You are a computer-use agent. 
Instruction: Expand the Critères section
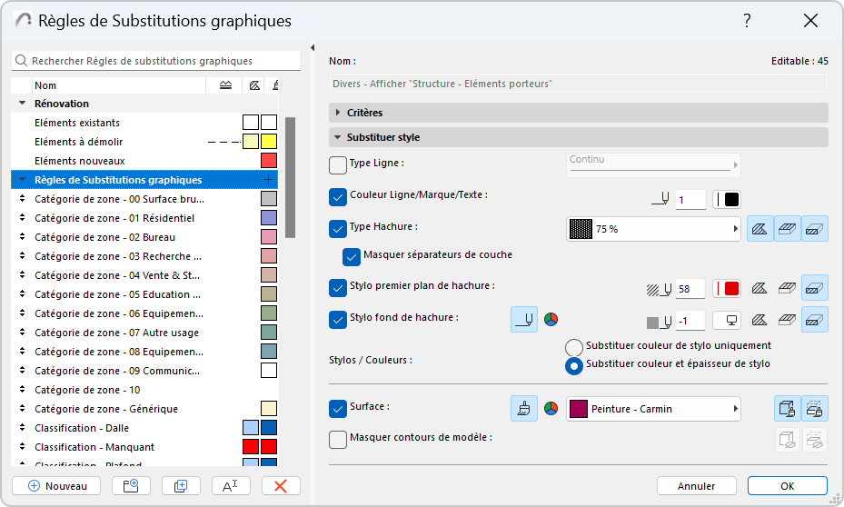click(x=338, y=113)
